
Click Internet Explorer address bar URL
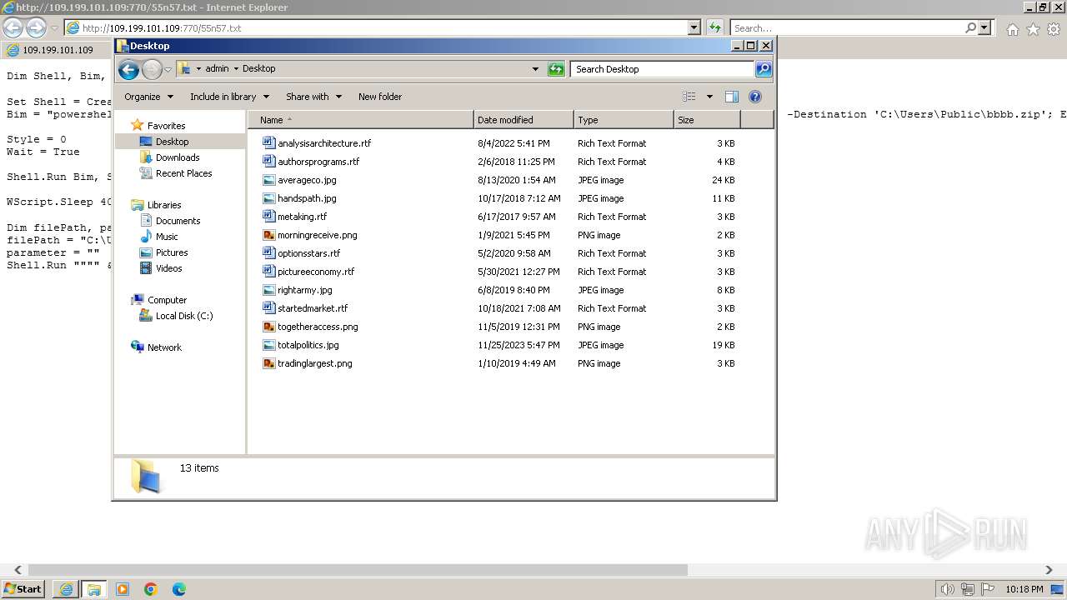coord(162,28)
